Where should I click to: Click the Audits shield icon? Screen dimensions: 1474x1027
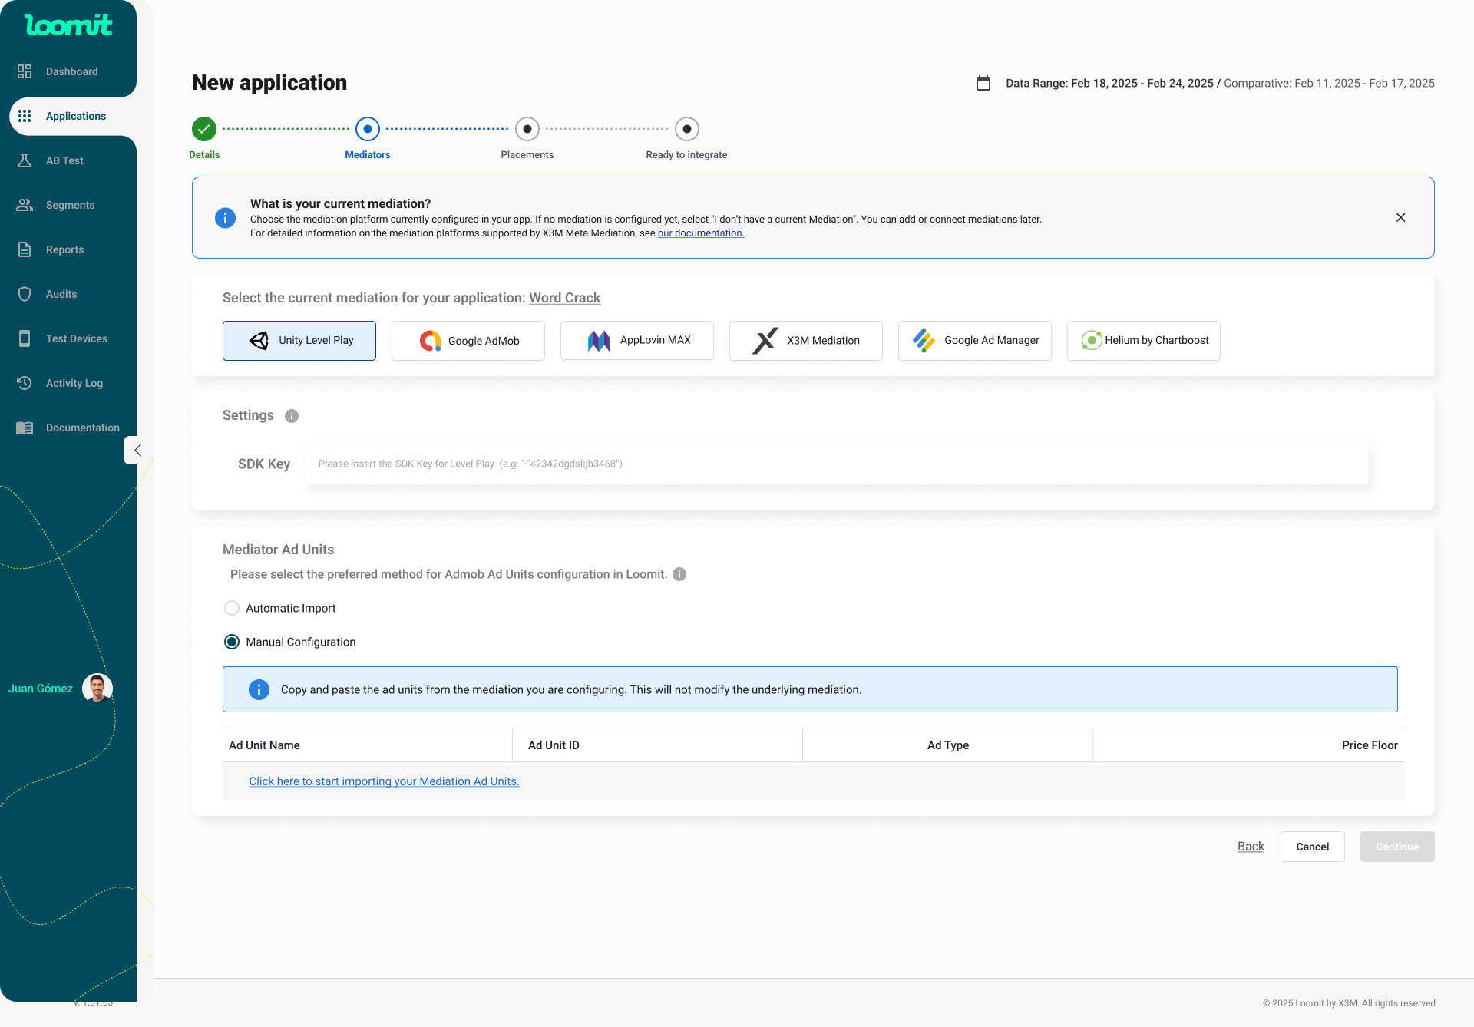pyautogui.click(x=25, y=294)
